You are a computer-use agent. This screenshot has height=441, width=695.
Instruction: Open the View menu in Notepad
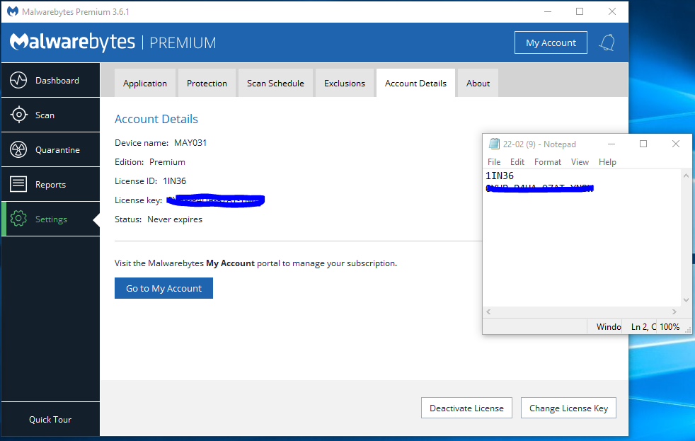coord(580,162)
